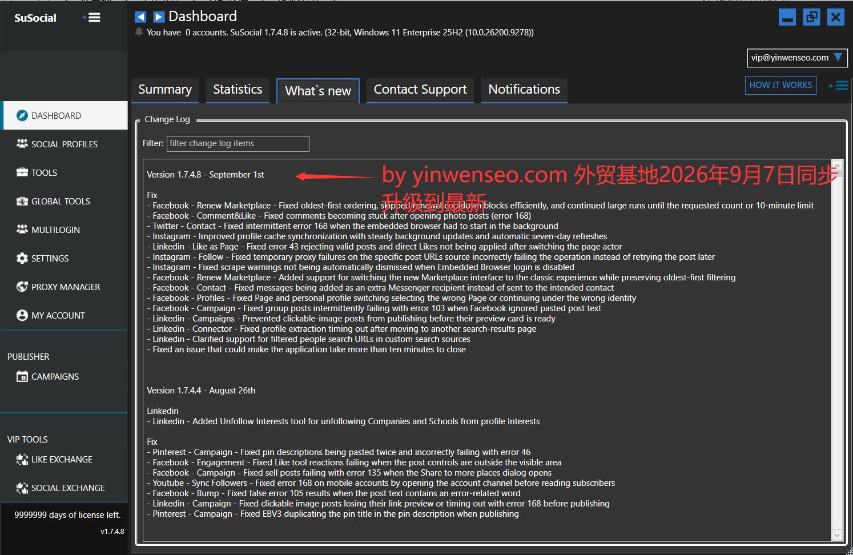Open My Account in the sidebar

(65, 315)
